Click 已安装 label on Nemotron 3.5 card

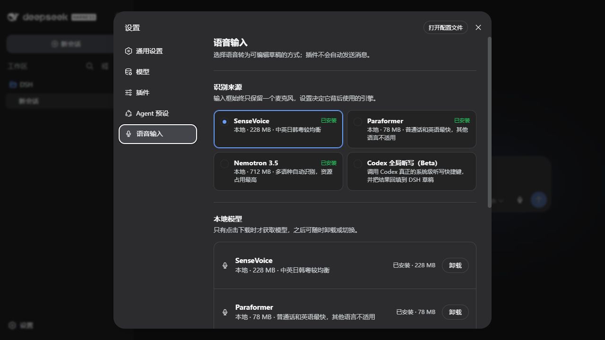[328, 163]
